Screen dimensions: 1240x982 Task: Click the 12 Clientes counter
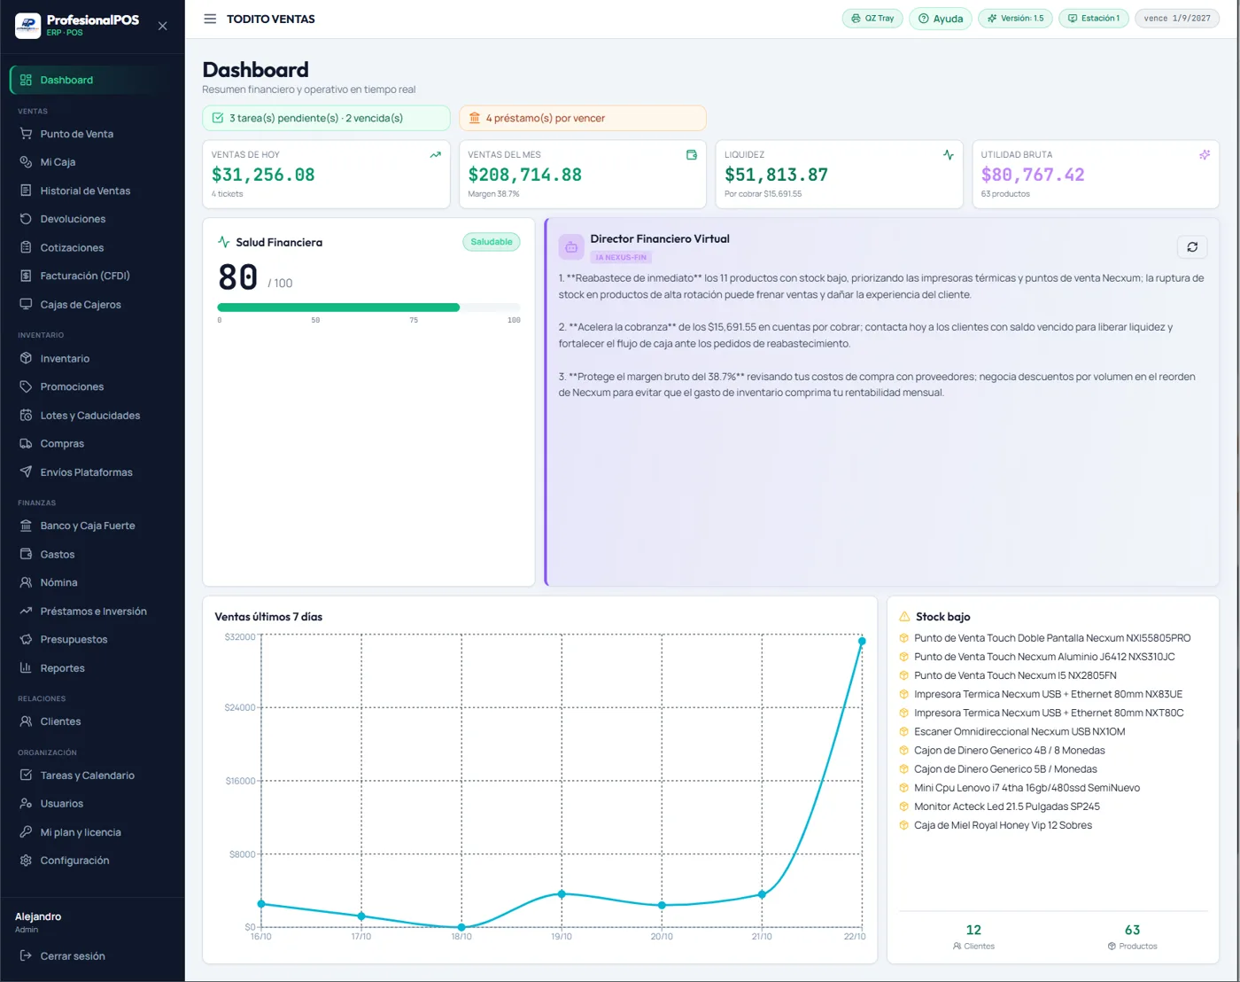point(973,938)
